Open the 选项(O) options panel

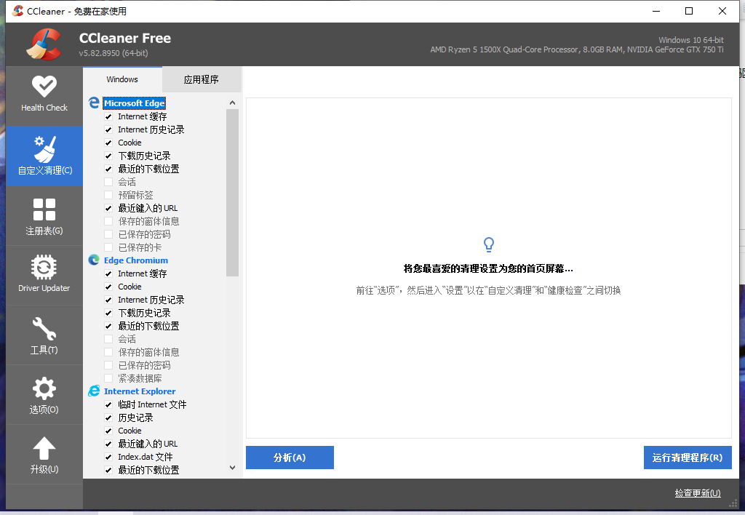tap(44, 395)
